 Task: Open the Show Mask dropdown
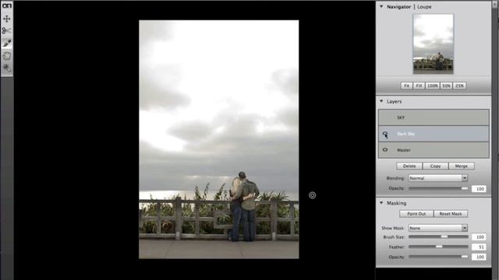click(438, 228)
